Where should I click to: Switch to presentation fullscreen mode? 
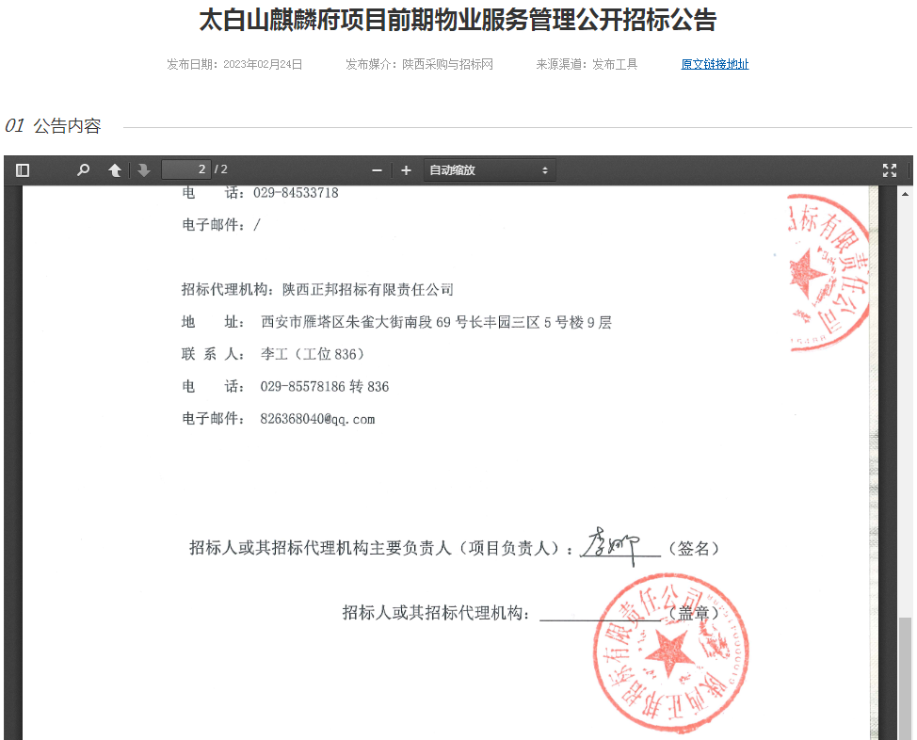click(x=890, y=170)
